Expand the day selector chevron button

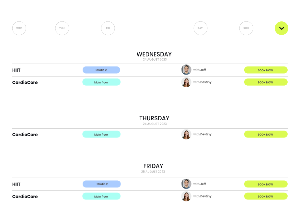[282, 28]
